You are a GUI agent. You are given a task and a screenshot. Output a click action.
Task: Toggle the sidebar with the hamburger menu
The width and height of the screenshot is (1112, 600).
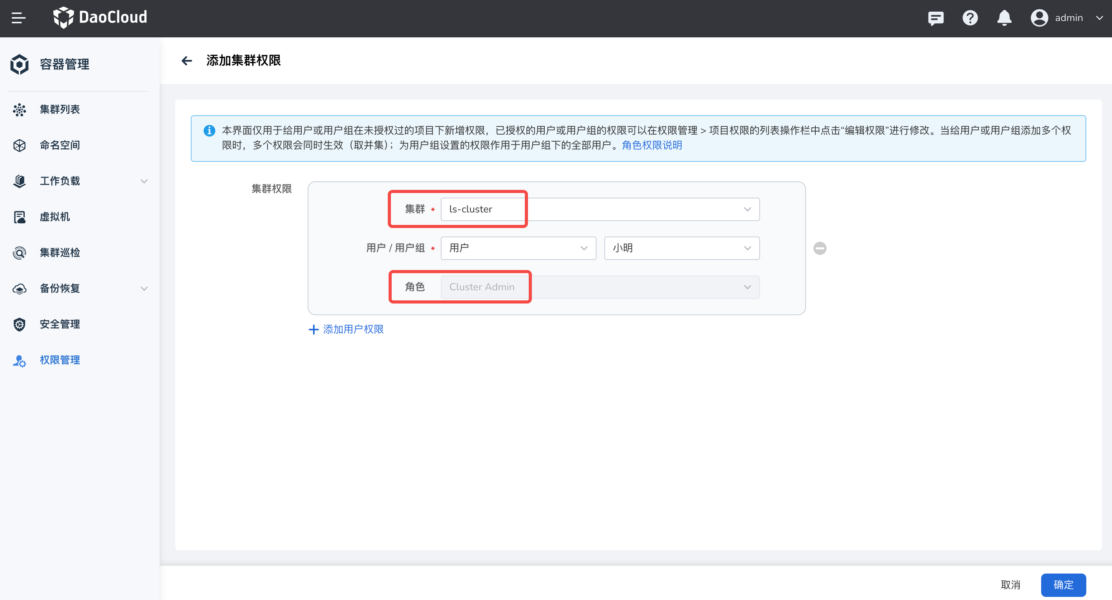18,18
